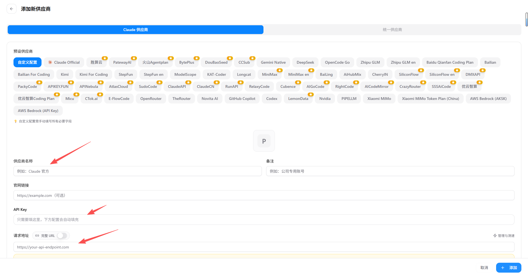This screenshot has height=277, width=528.
Task: Click the 添加 button to add provider
Action: click(x=509, y=268)
